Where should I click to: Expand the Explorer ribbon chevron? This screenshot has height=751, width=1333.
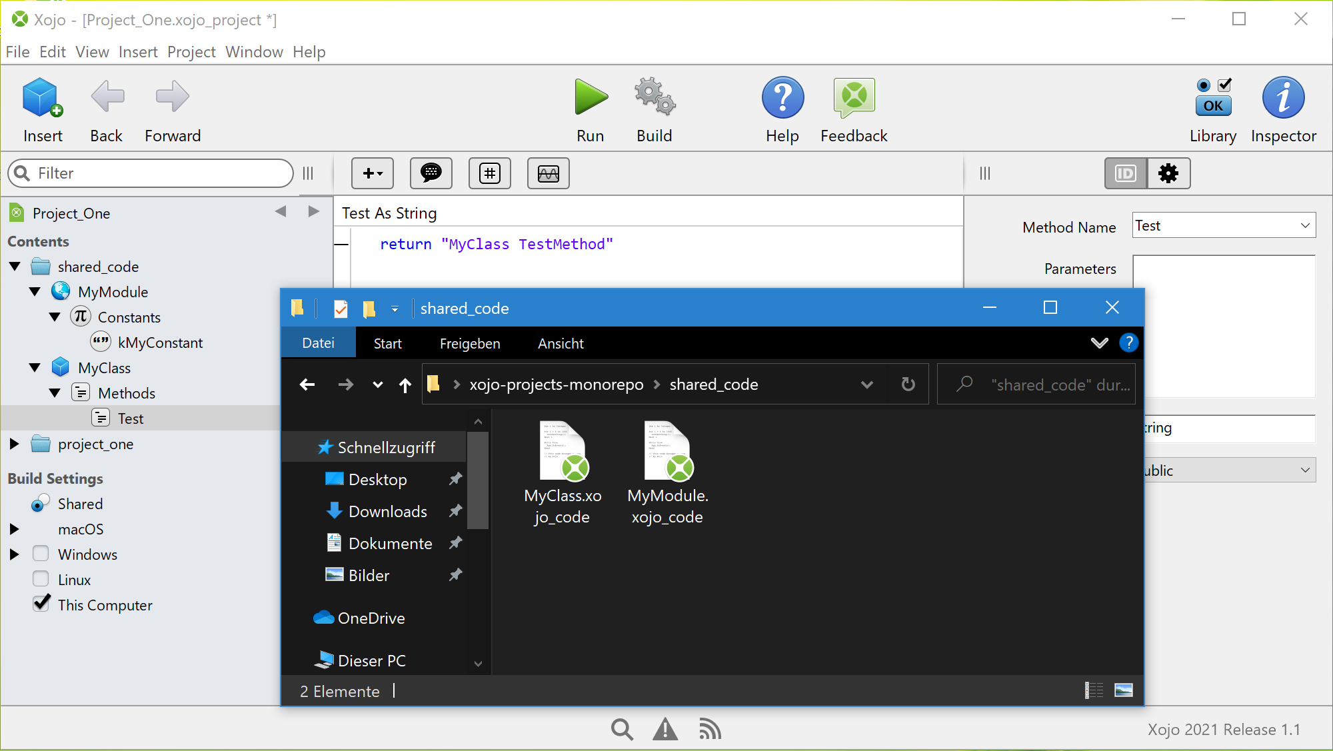pos(1099,343)
